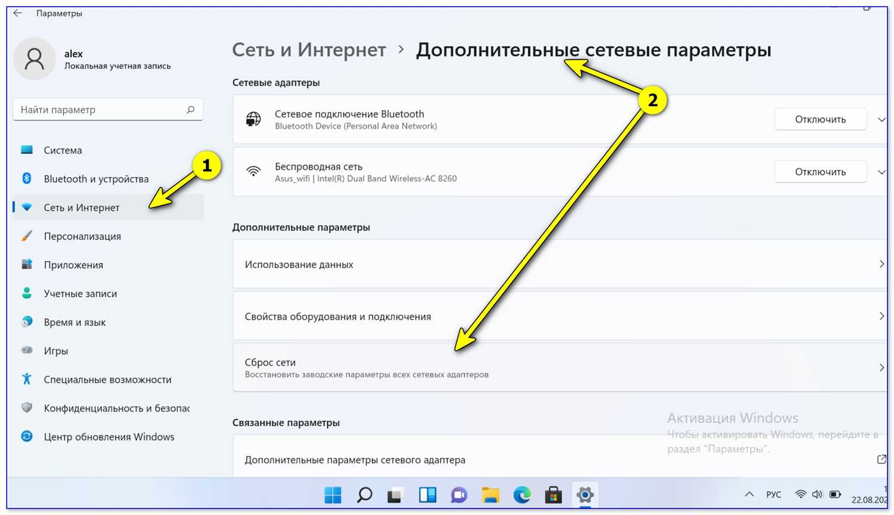Screen dimensions: 894x515
Task: Click the Wi-Fi icon of Беспроводная сеть
Action: 253,172
